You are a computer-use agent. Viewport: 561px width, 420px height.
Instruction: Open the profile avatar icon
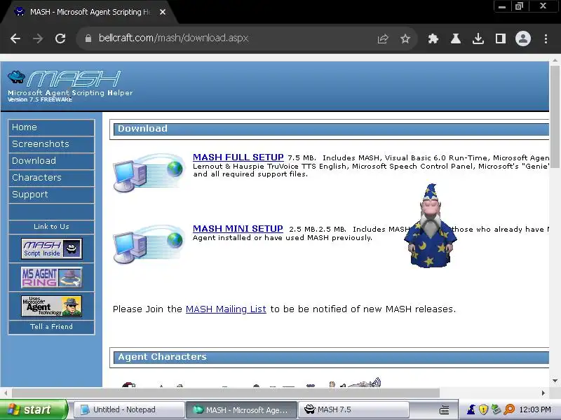[522, 38]
